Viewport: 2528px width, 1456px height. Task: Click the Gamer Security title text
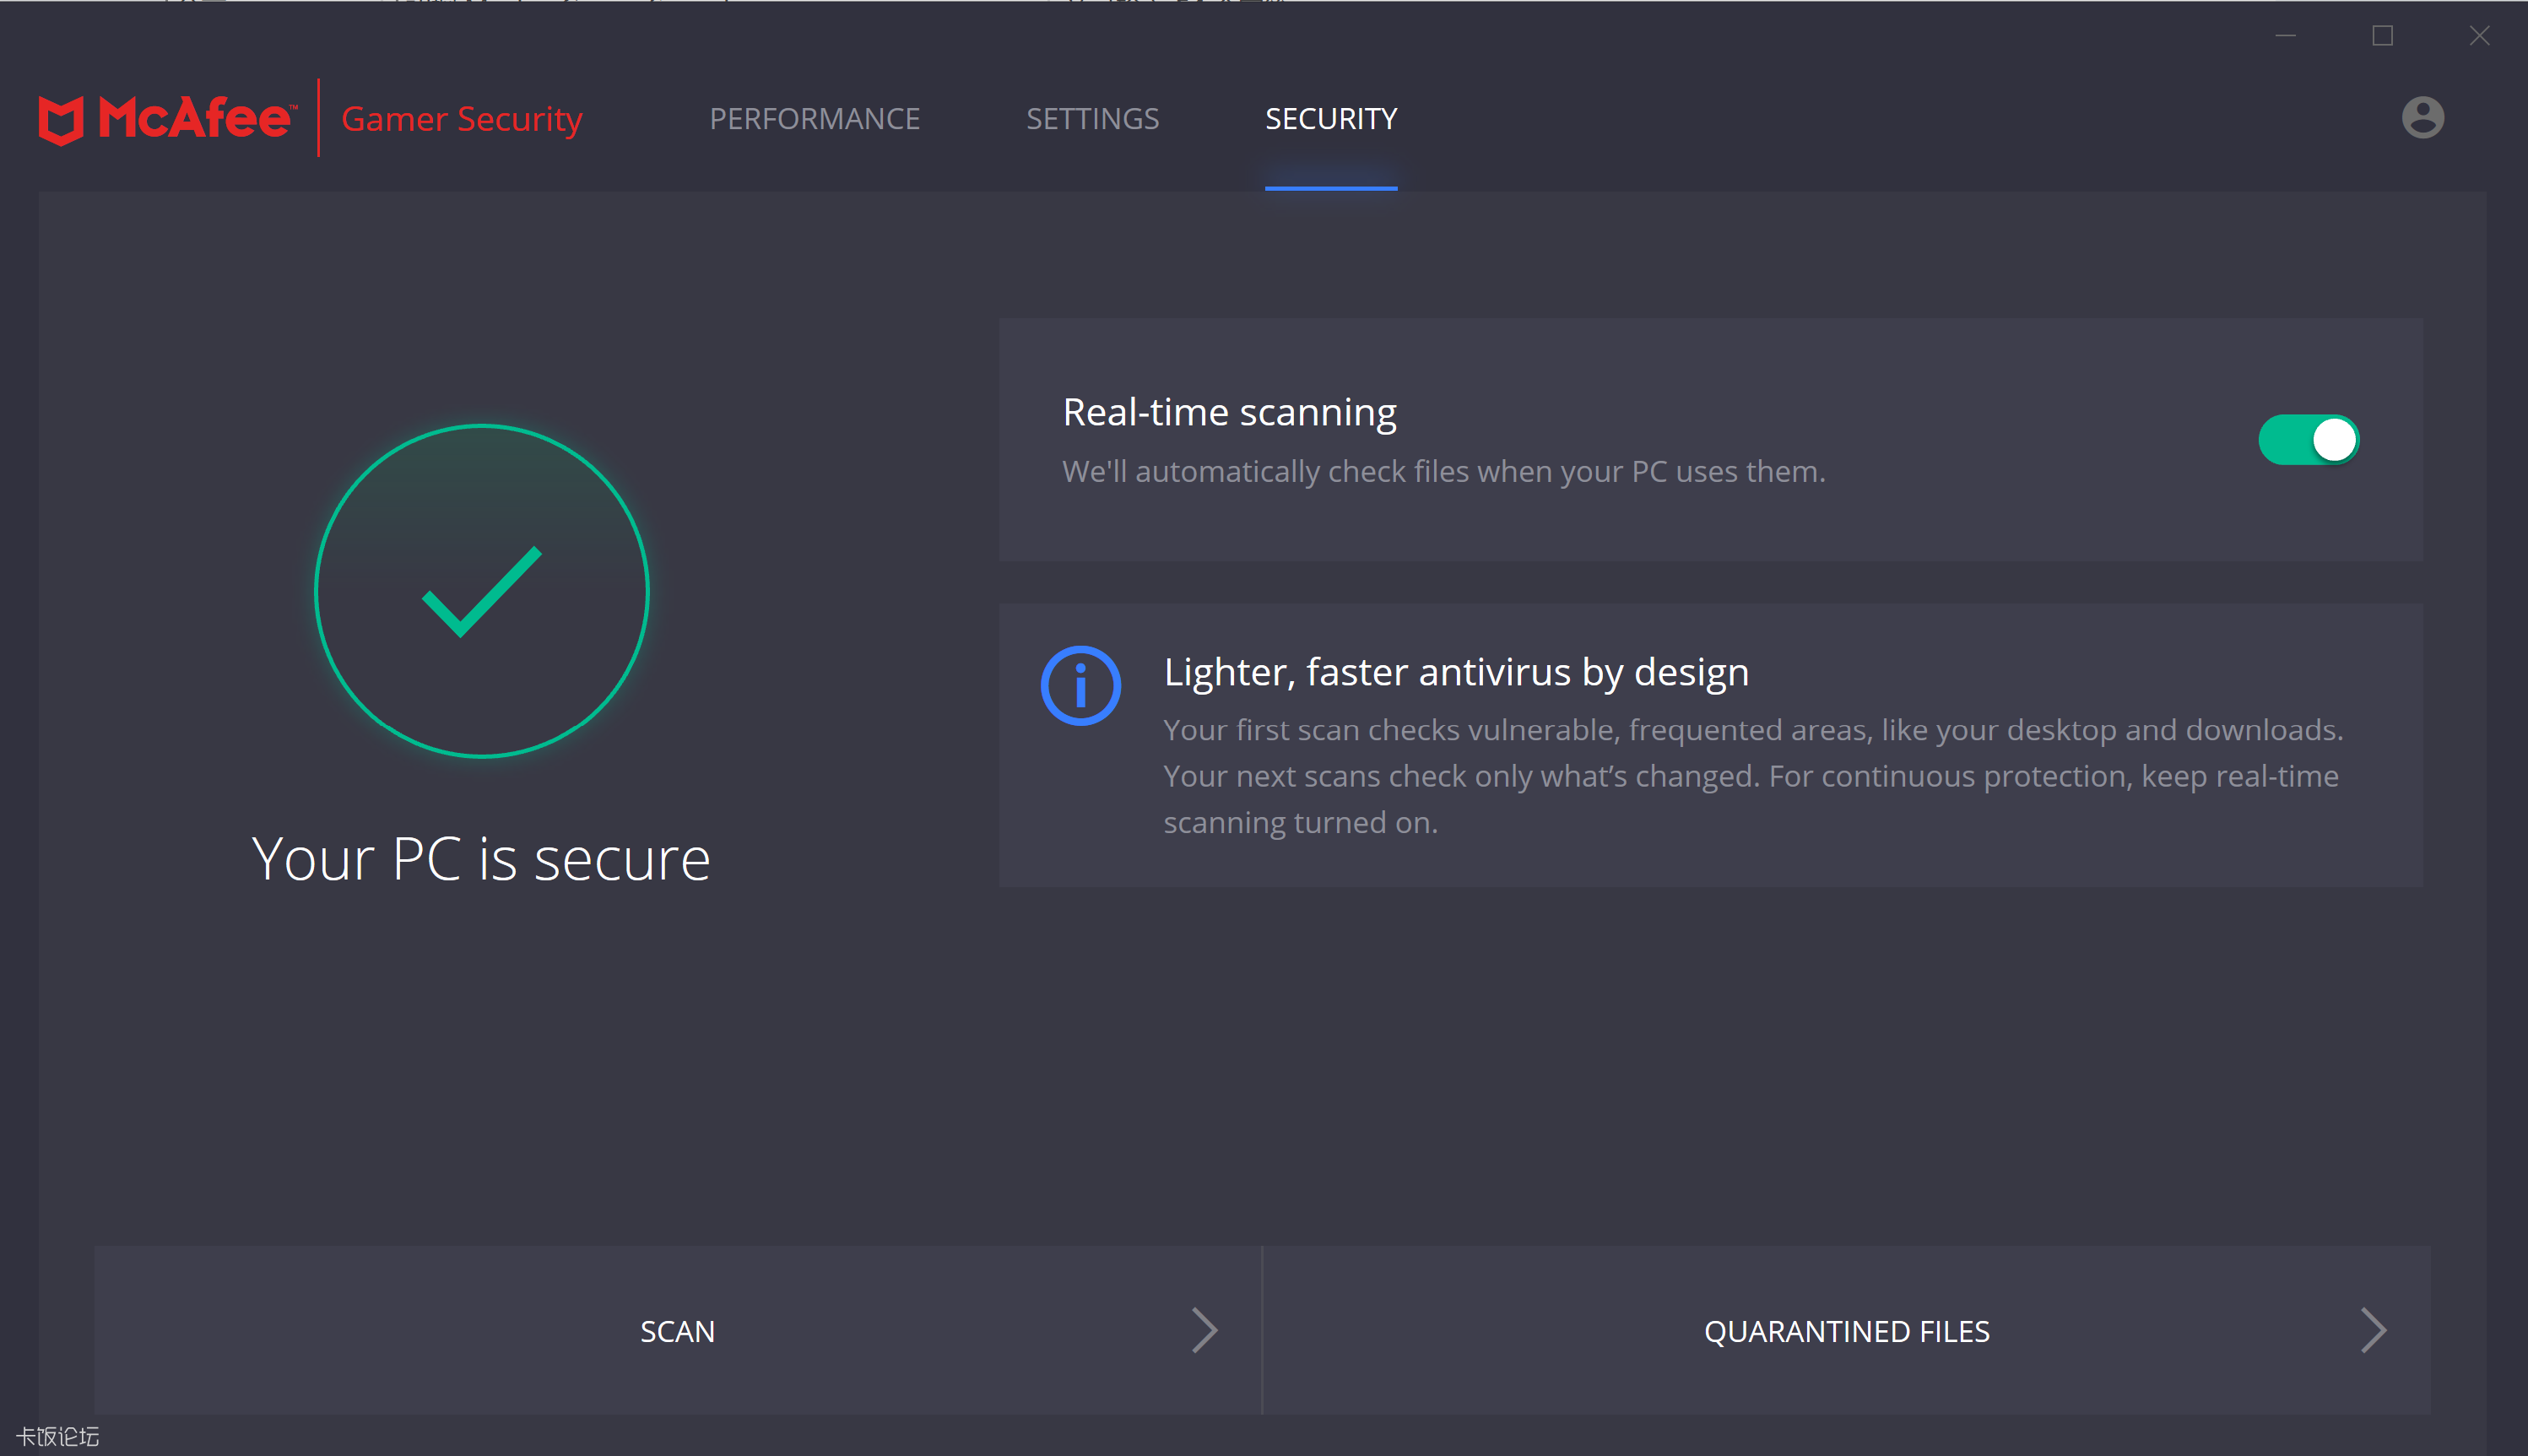pos(461,119)
